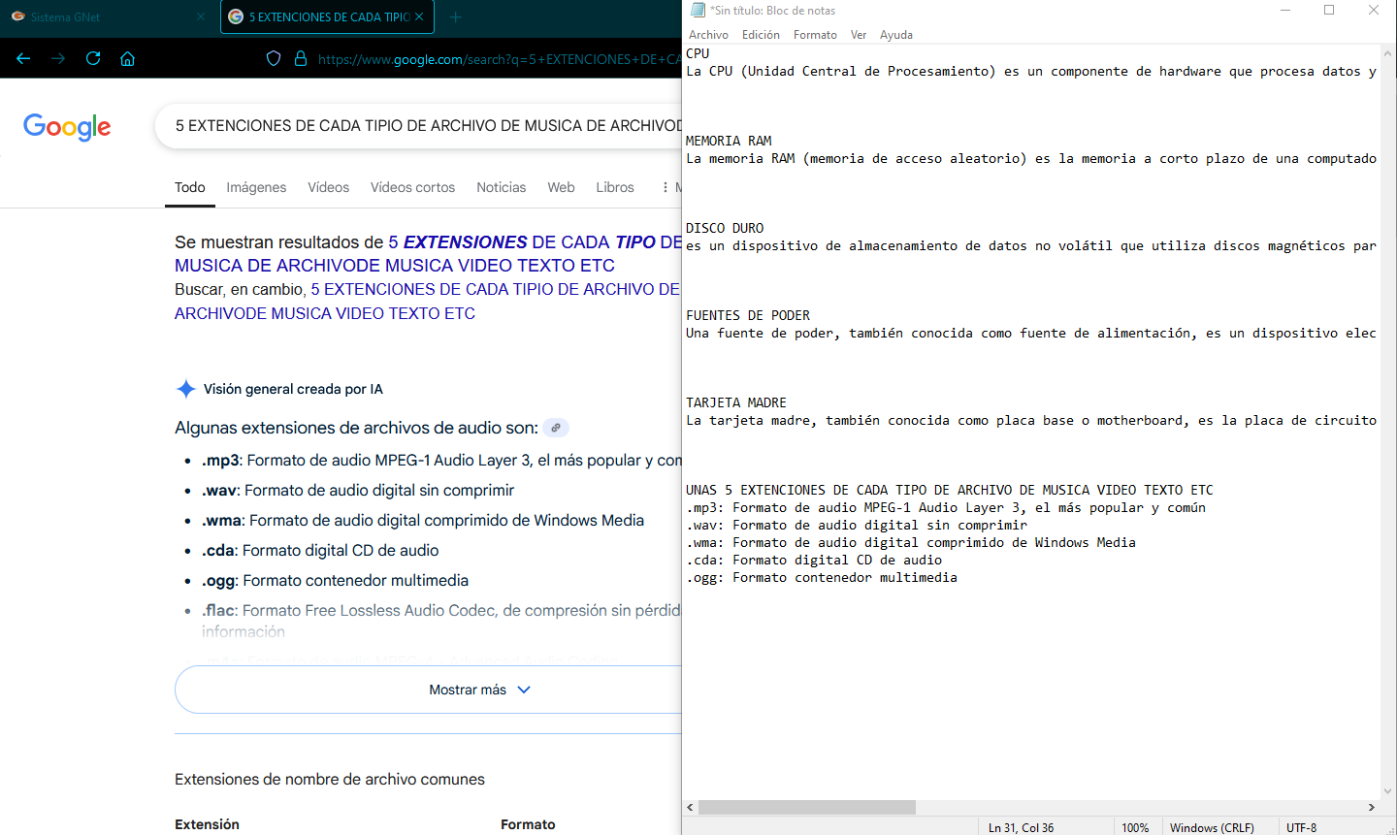Click the Notepad app icon in title bar
The image size is (1397, 835).
[698, 10]
